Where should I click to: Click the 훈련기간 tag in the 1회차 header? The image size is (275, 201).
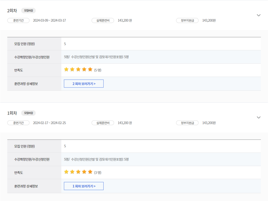click(x=18, y=123)
